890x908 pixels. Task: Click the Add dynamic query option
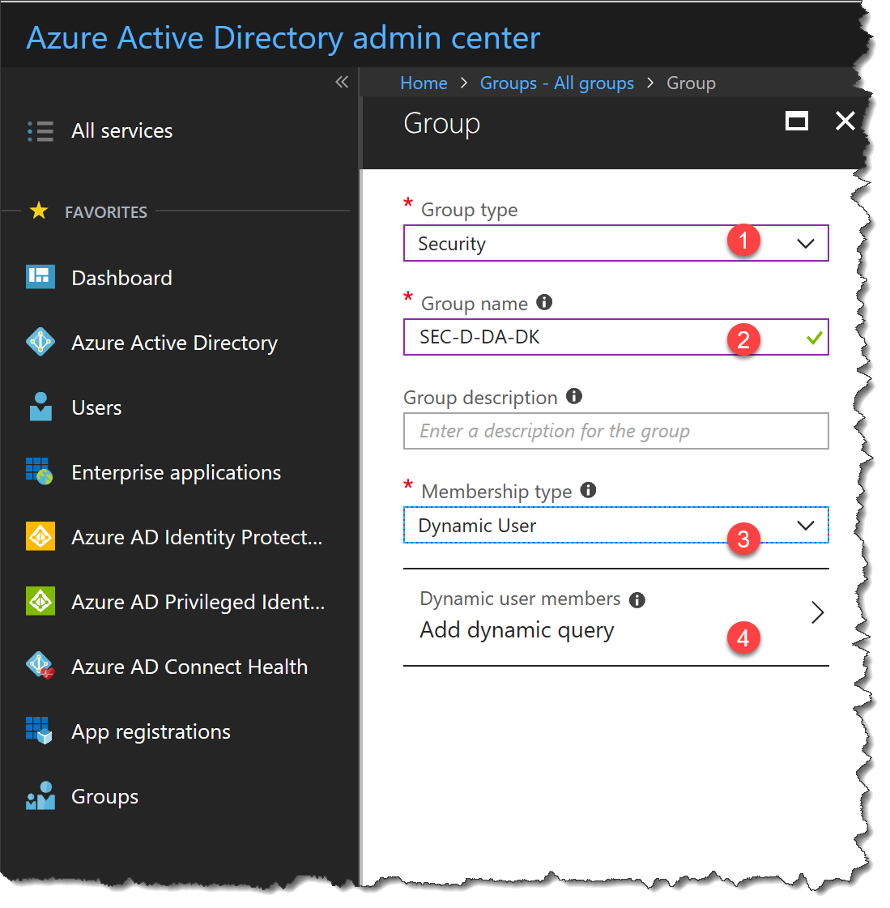pyautogui.click(x=517, y=630)
